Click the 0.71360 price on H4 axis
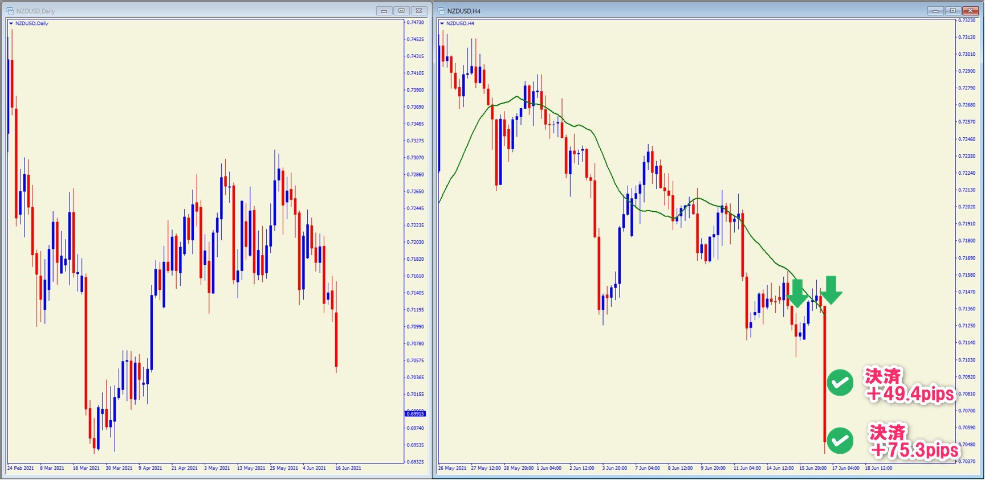 pos(967,309)
